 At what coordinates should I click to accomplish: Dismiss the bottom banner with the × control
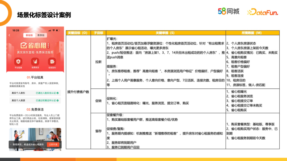[x=10, y=144]
